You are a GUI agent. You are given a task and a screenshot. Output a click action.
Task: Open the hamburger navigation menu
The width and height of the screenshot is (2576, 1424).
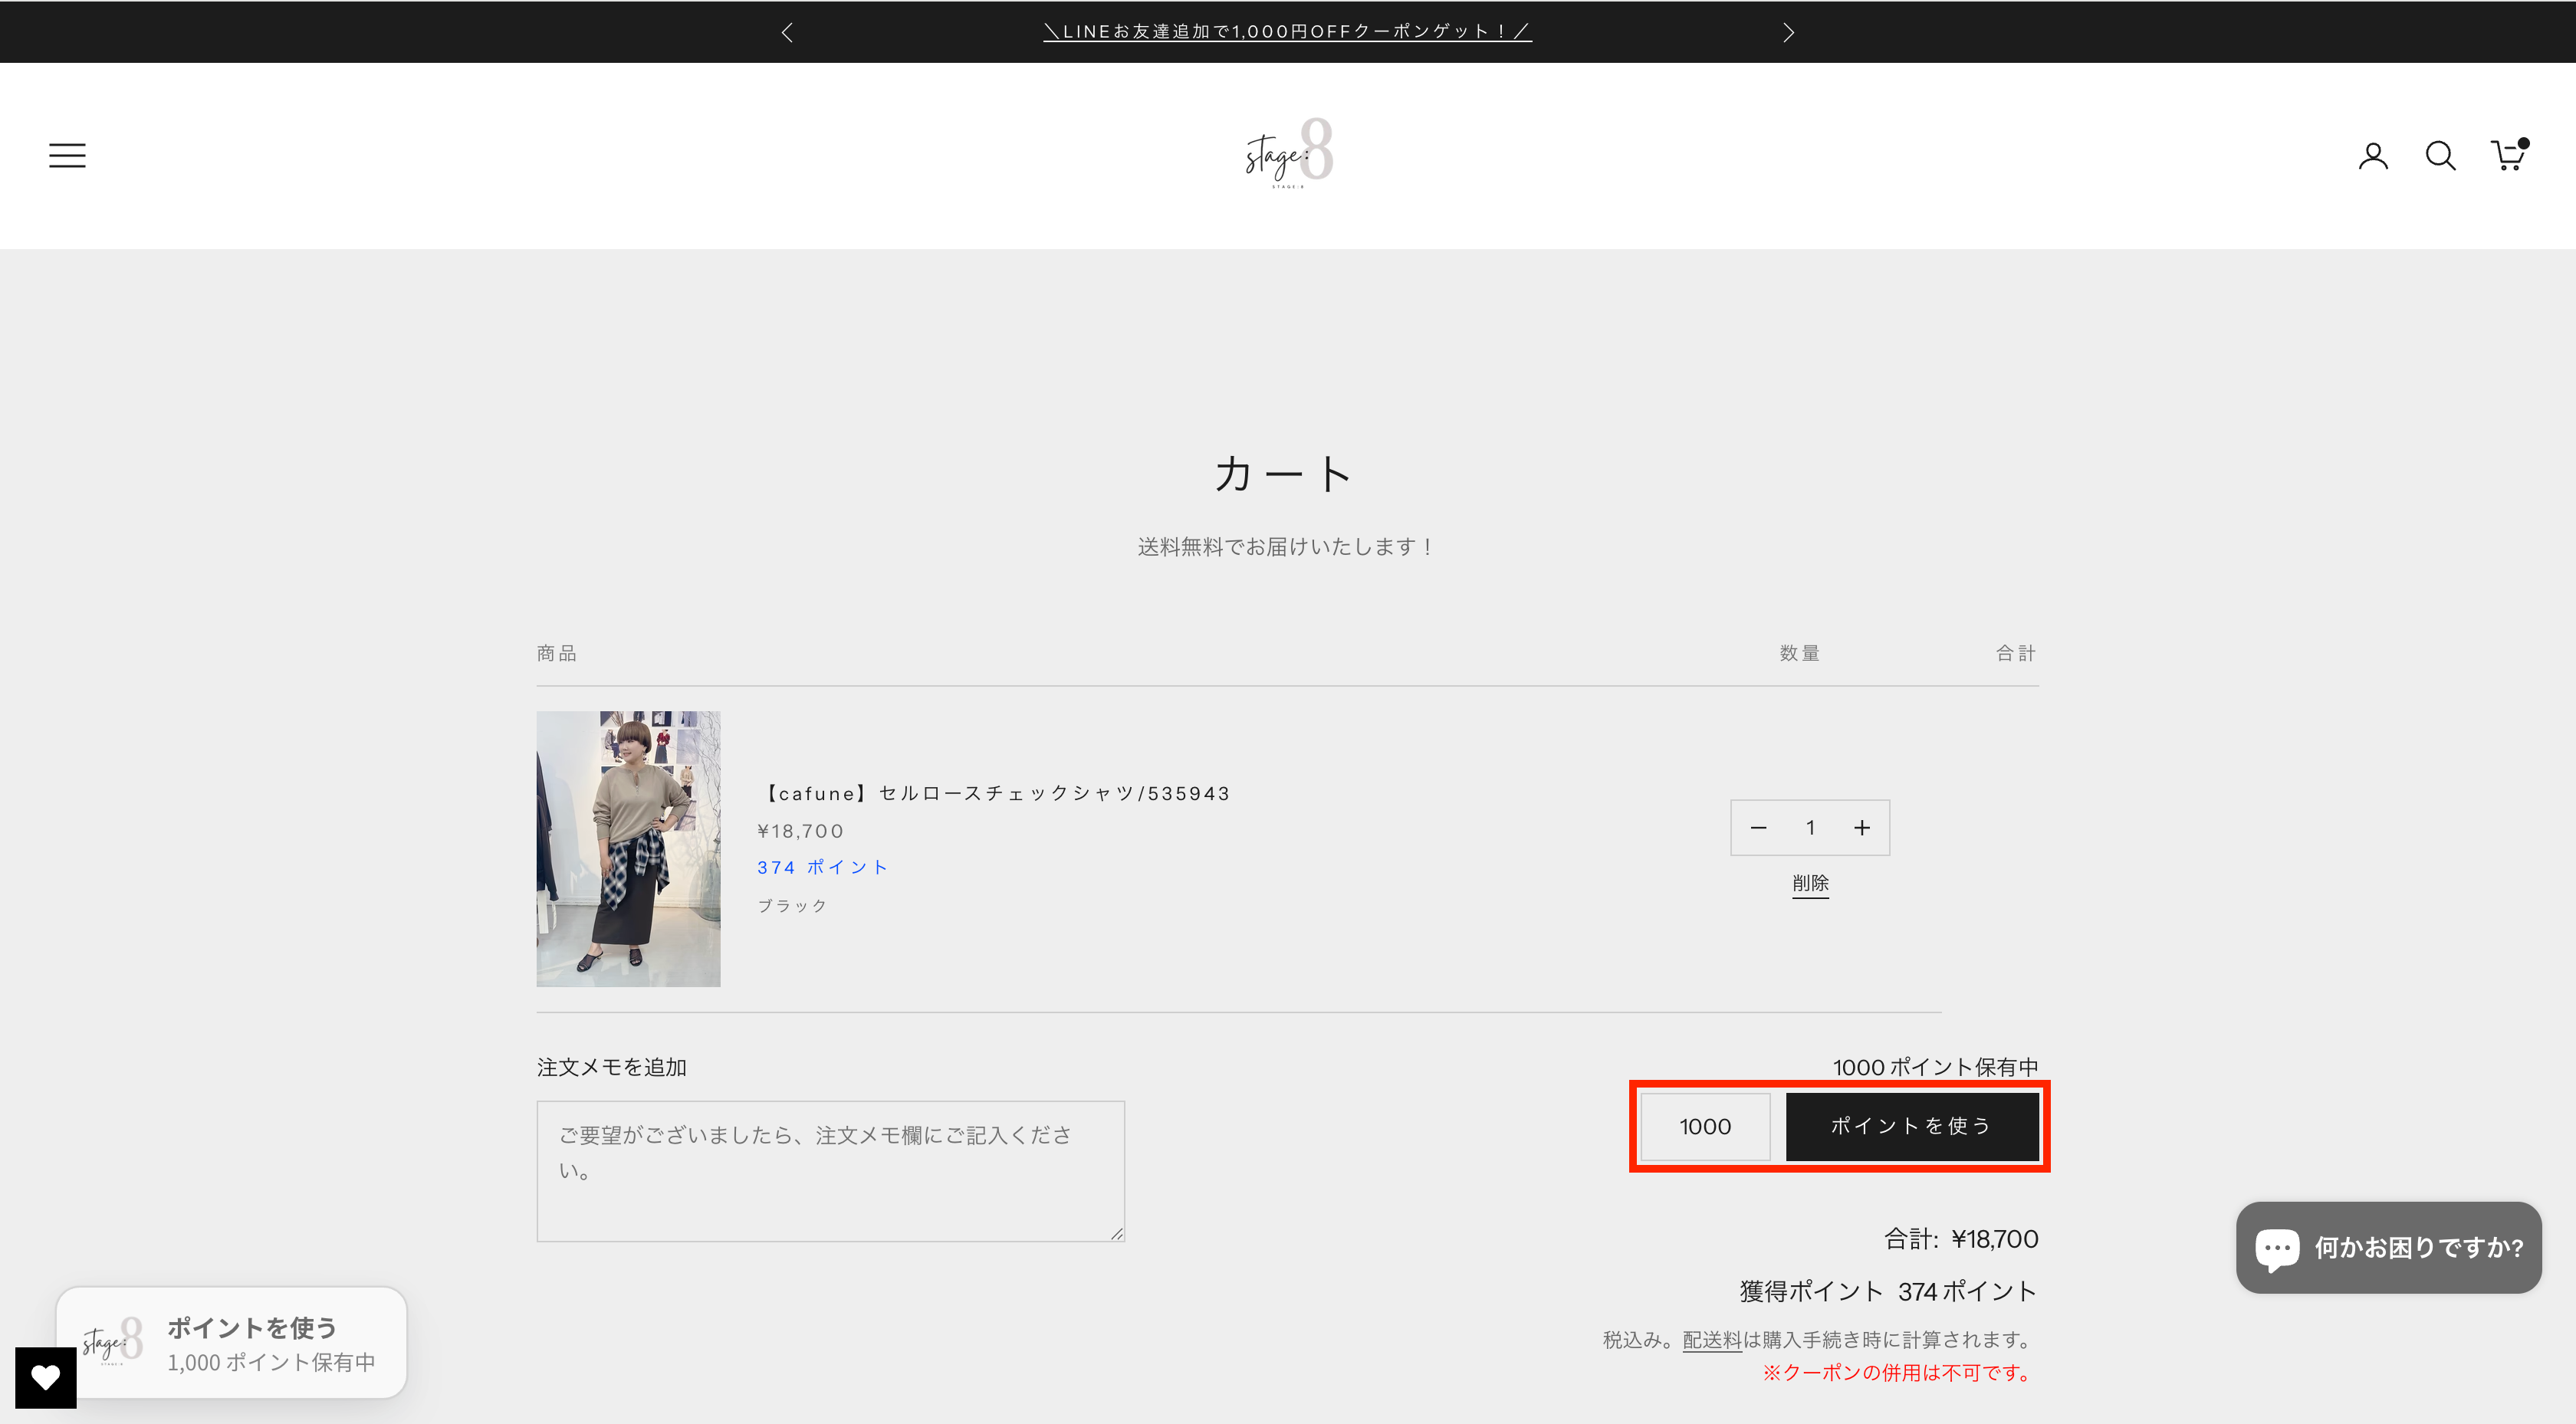click(67, 155)
